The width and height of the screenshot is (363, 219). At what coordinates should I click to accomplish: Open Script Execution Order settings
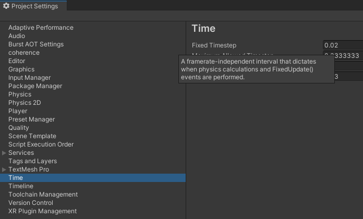(x=41, y=144)
